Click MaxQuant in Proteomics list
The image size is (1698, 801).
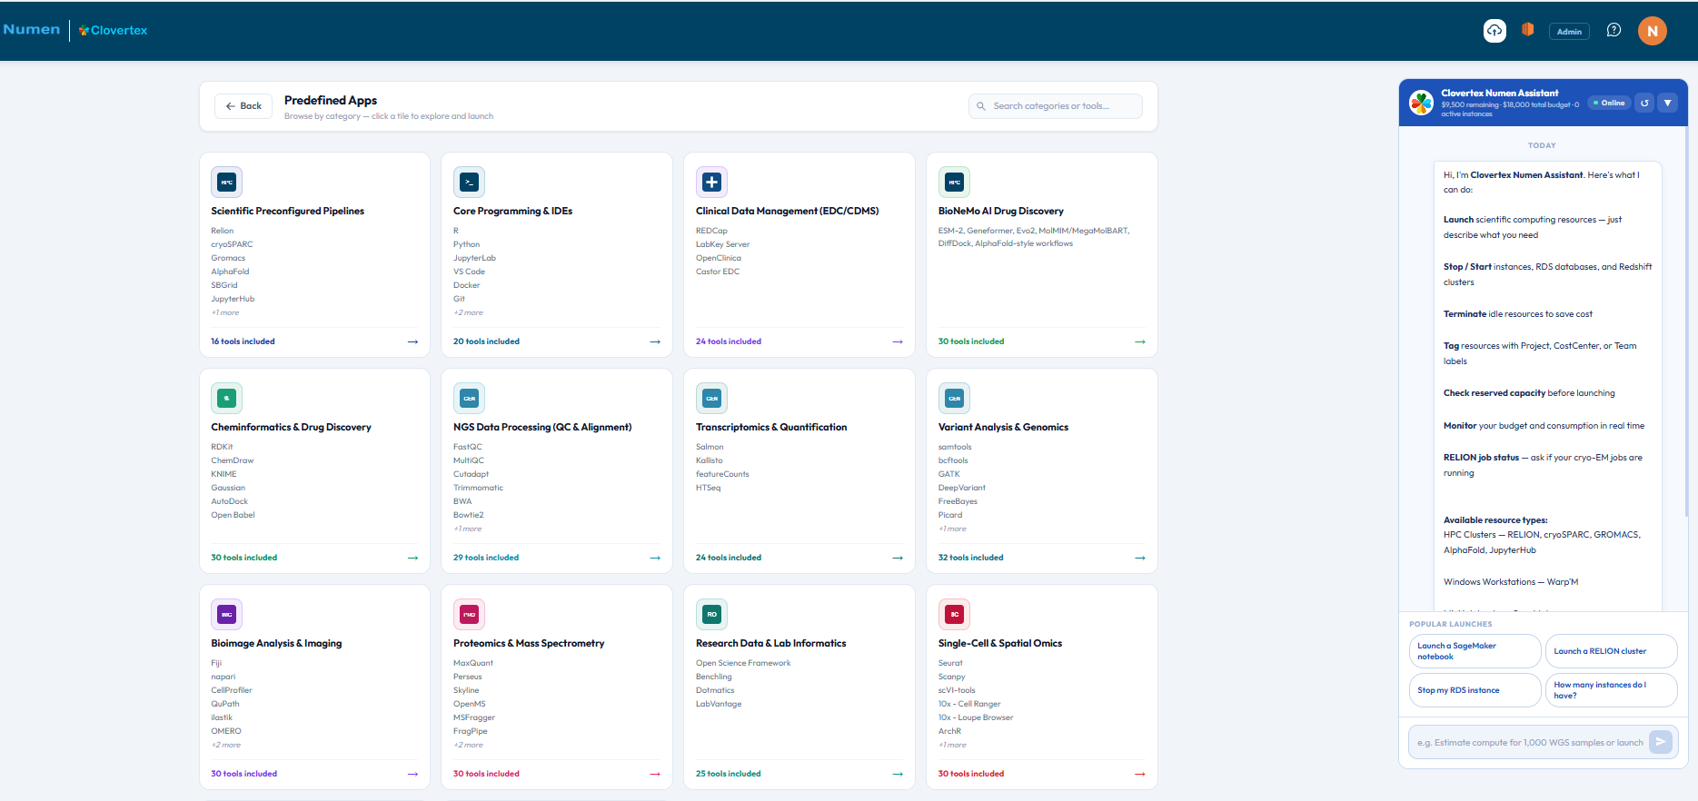click(473, 663)
